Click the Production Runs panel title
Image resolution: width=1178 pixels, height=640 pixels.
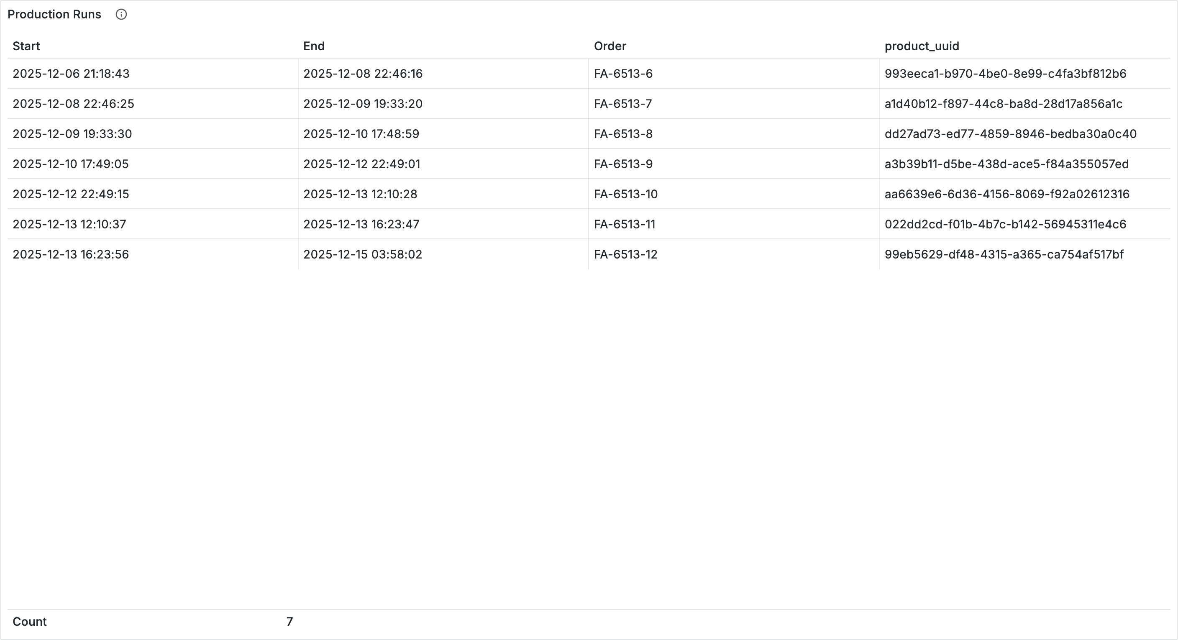point(54,15)
